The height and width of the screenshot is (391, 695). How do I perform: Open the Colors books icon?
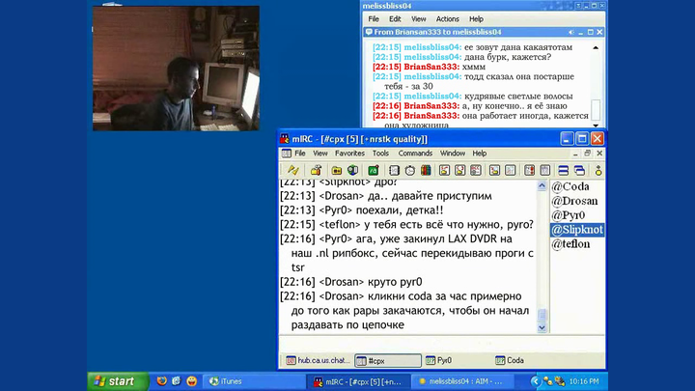click(426, 170)
